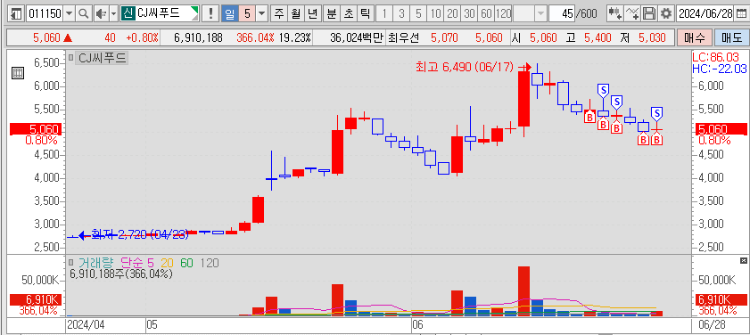Click the /600 total count label
Screen dimensions: 750x335
[x=587, y=13]
